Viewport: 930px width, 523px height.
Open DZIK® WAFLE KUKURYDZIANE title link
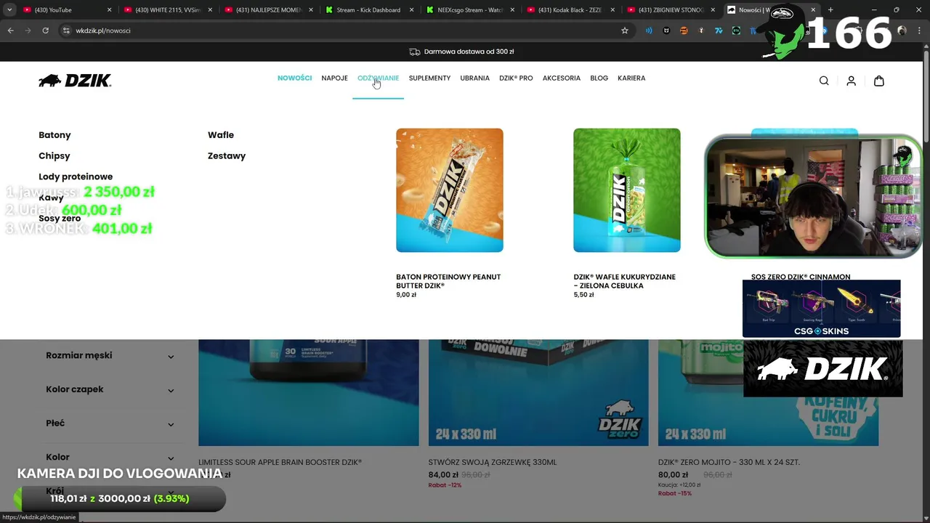[624, 281]
